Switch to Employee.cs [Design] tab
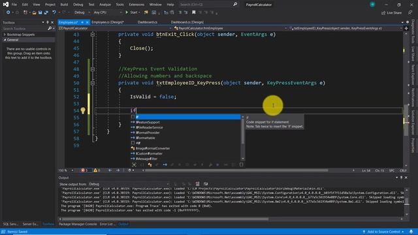Viewport: 418px width, 235px height. point(107,22)
